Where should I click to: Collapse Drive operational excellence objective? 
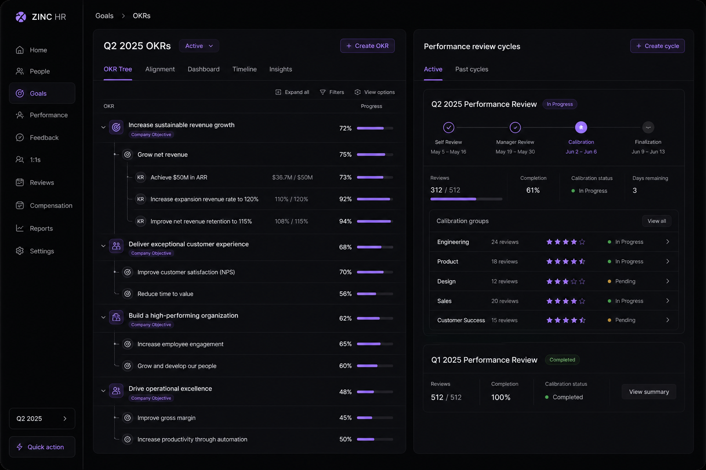[103, 391]
